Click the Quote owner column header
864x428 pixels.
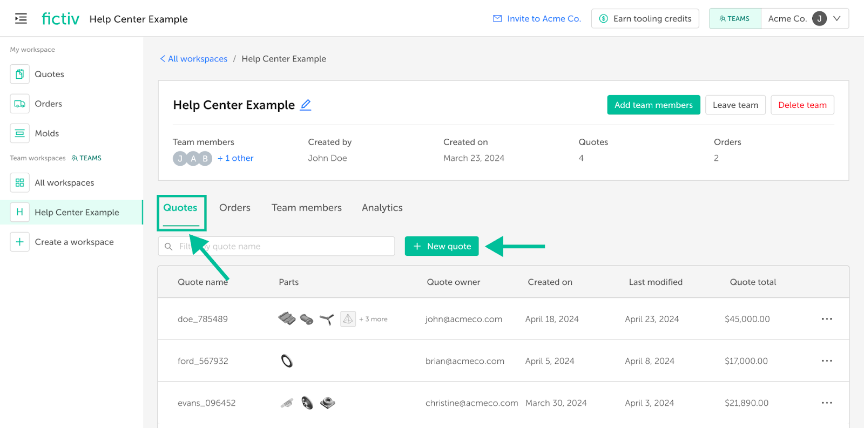pyautogui.click(x=454, y=282)
